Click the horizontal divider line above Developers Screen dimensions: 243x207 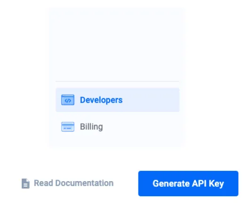coord(117,81)
